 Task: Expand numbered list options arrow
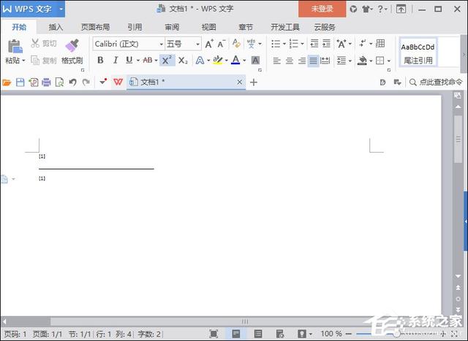coord(302,44)
